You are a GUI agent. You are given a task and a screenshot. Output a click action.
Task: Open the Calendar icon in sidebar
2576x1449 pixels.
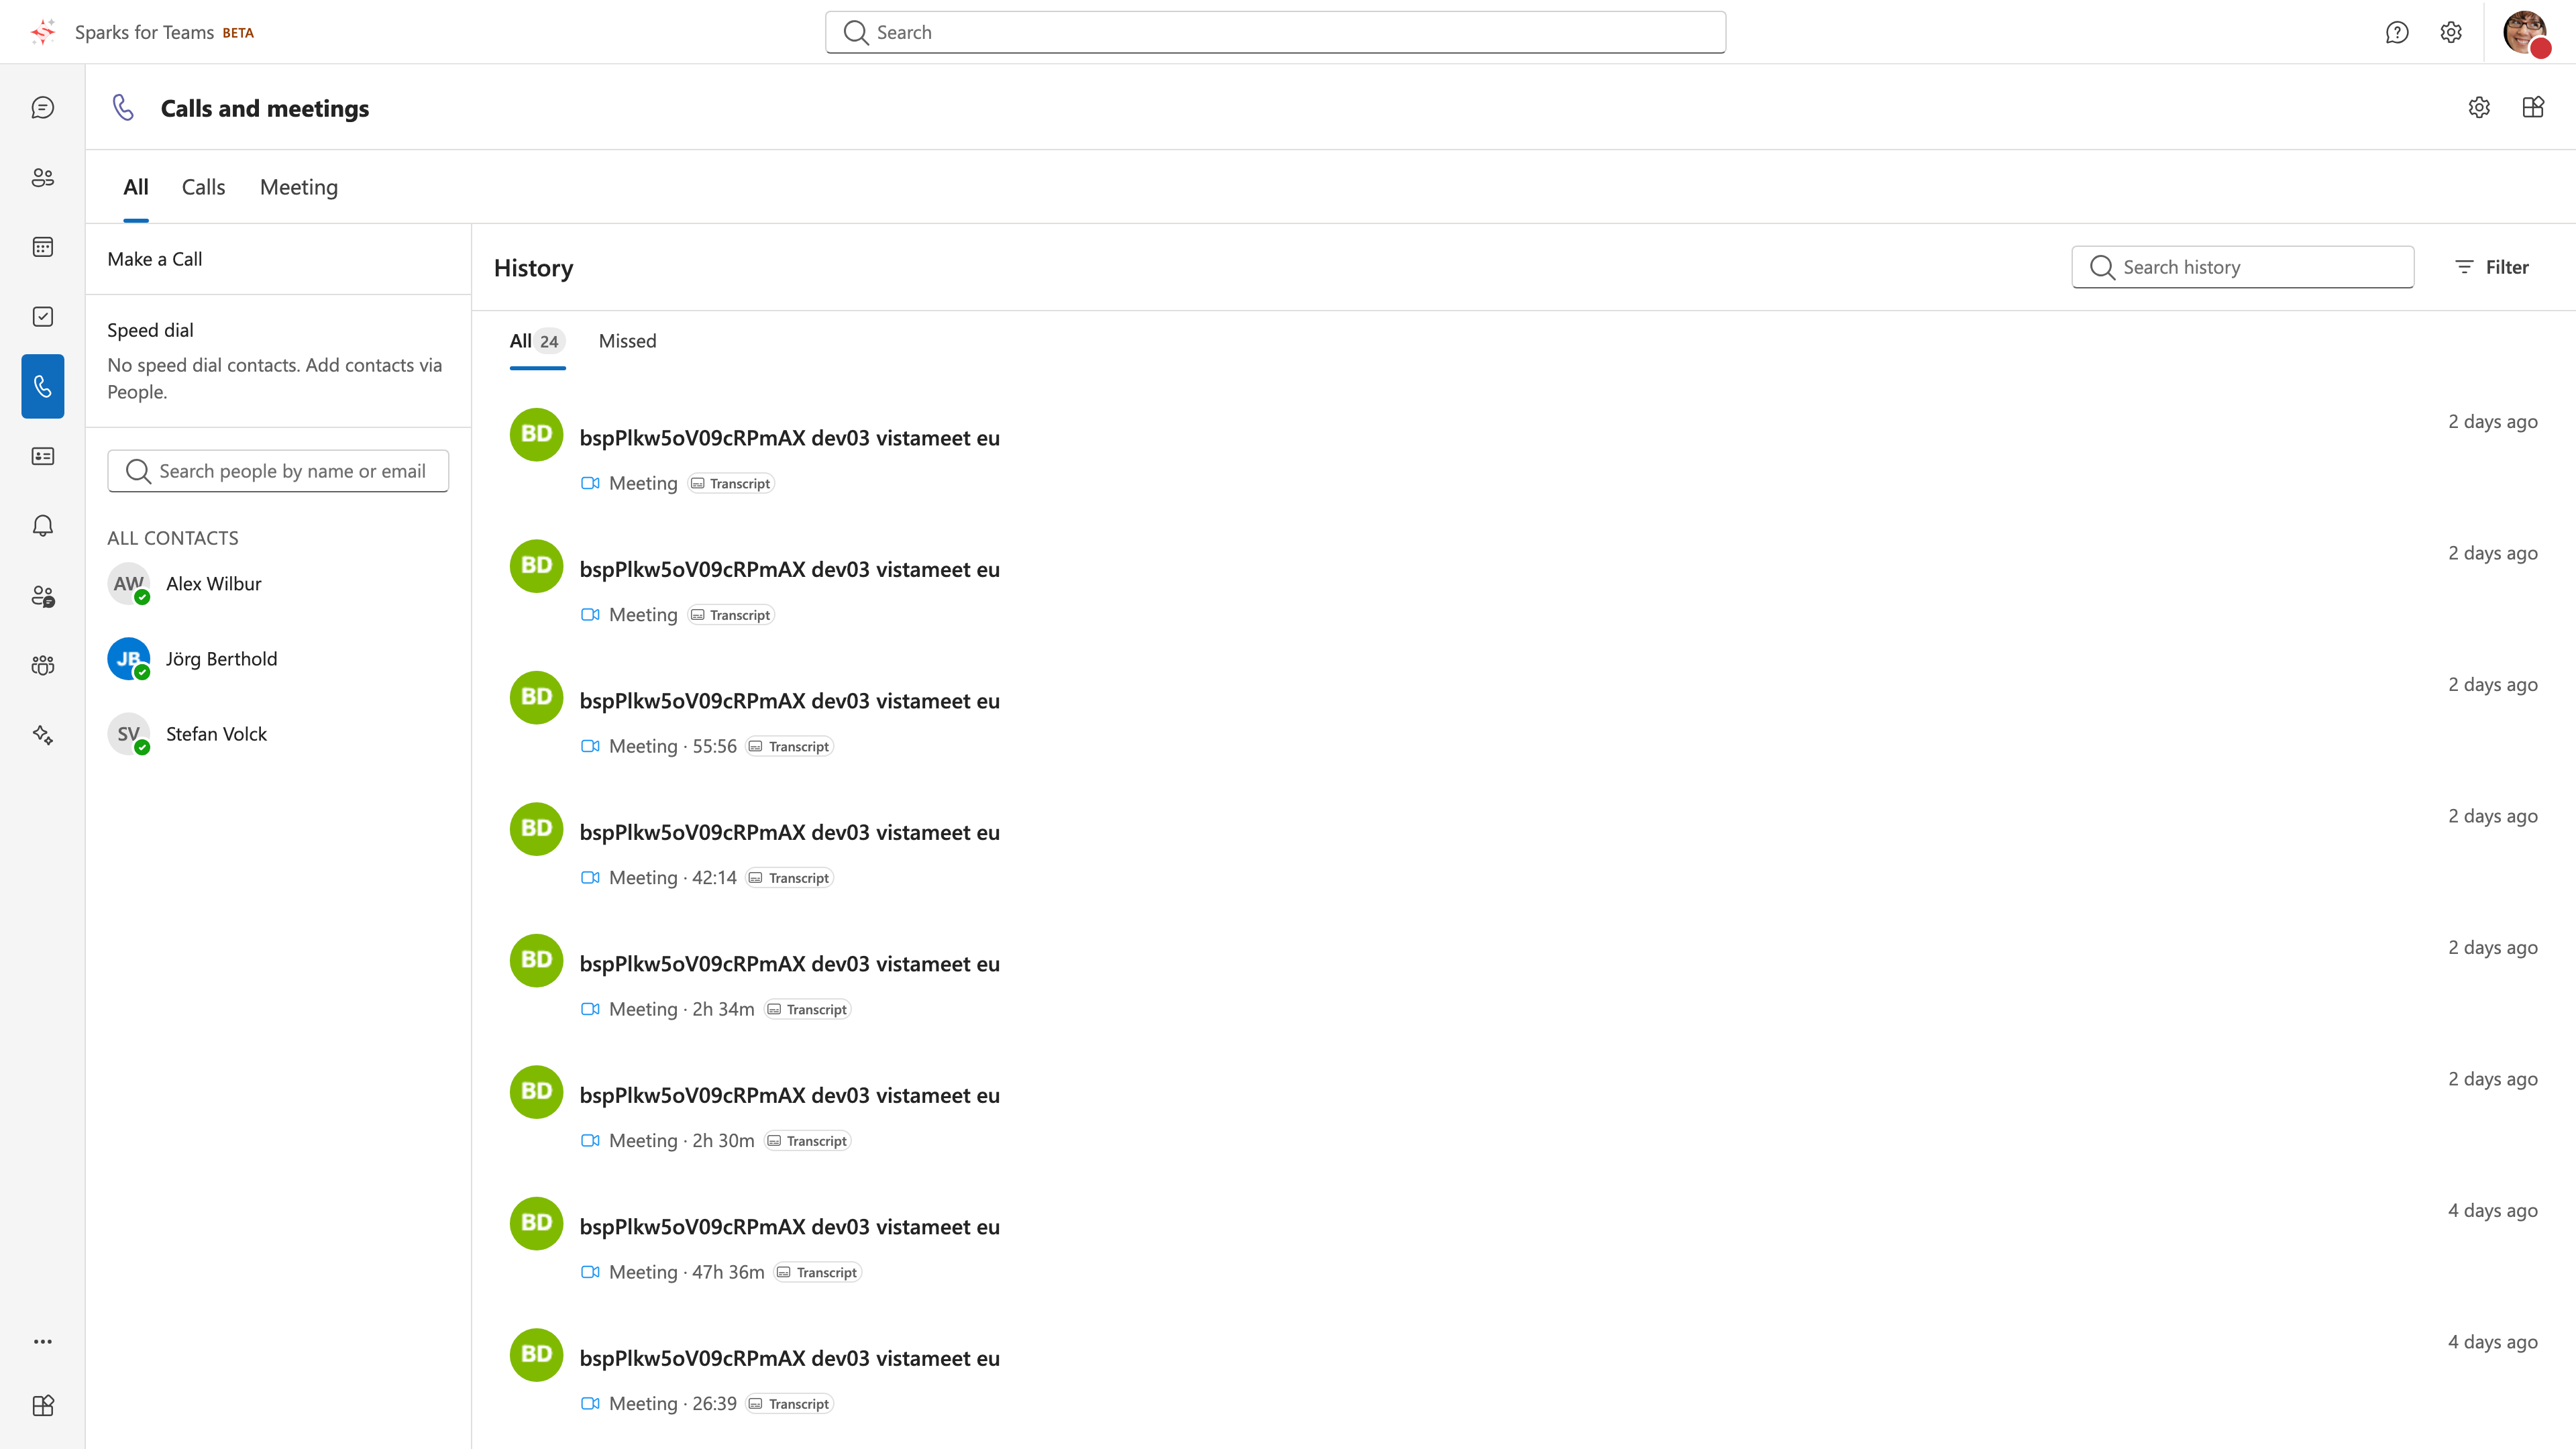[x=42, y=247]
